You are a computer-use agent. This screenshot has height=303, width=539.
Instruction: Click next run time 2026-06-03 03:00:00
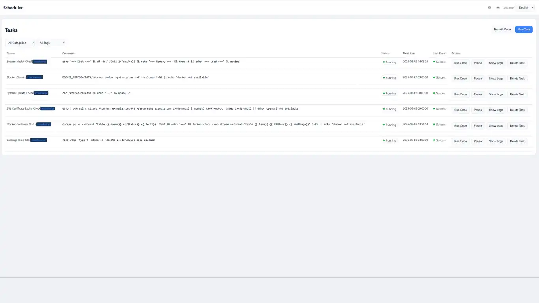click(415, 77)
